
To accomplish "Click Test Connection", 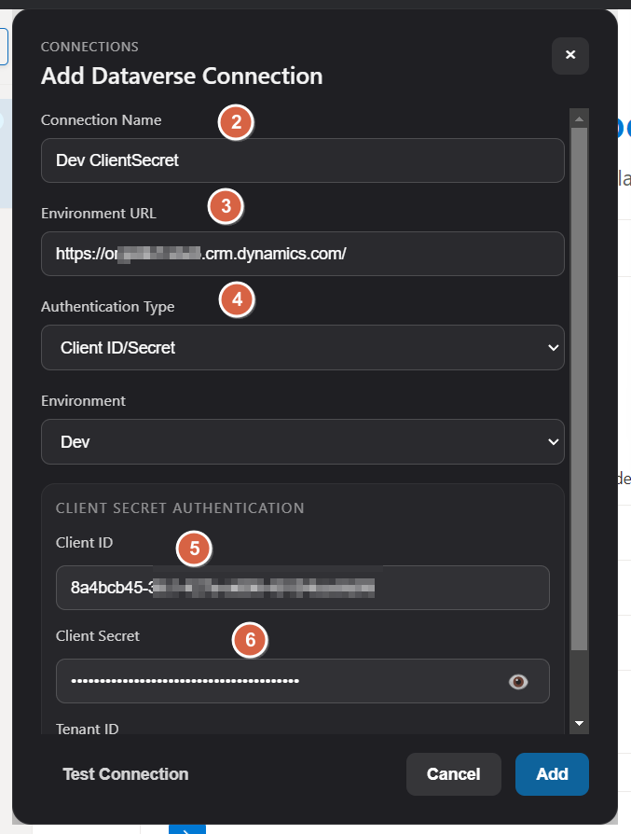I will (125, 773).
